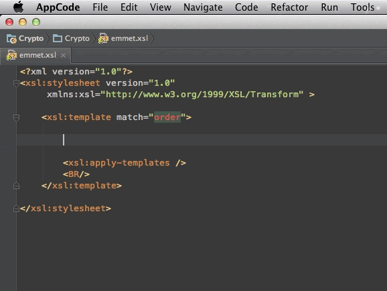Viewport: 387px width, 291px height.
Task: Click the xsl:apply-templates tag
Action: 125,163
